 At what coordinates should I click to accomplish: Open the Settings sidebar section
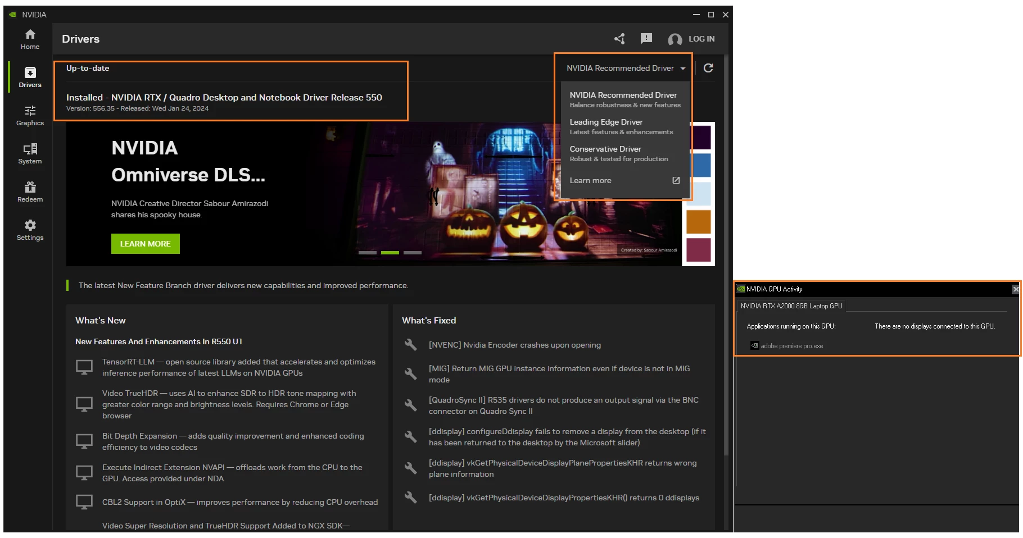[30, 230]
